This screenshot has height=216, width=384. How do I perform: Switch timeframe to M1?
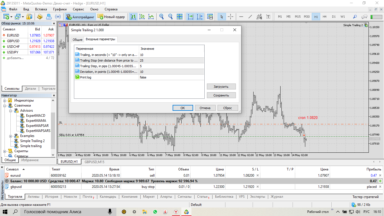[280, 17]
